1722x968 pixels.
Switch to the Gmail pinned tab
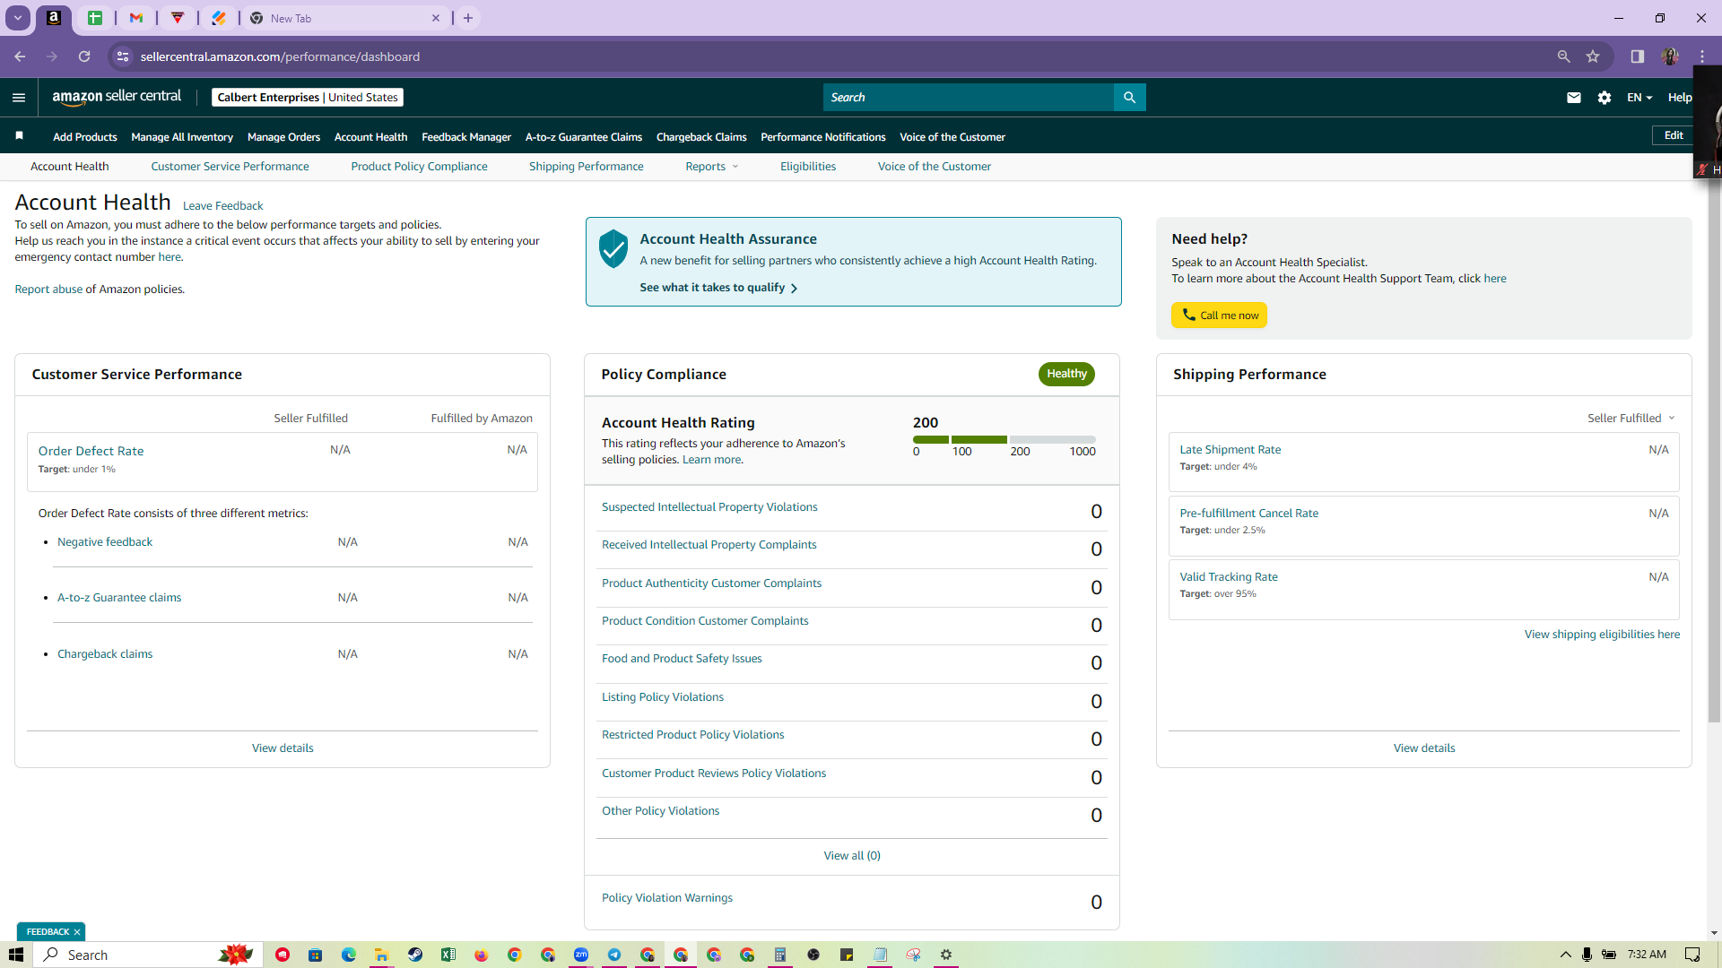136,18
